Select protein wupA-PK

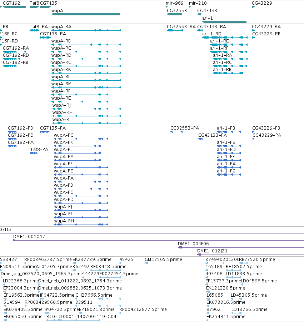tap(78, 146)
